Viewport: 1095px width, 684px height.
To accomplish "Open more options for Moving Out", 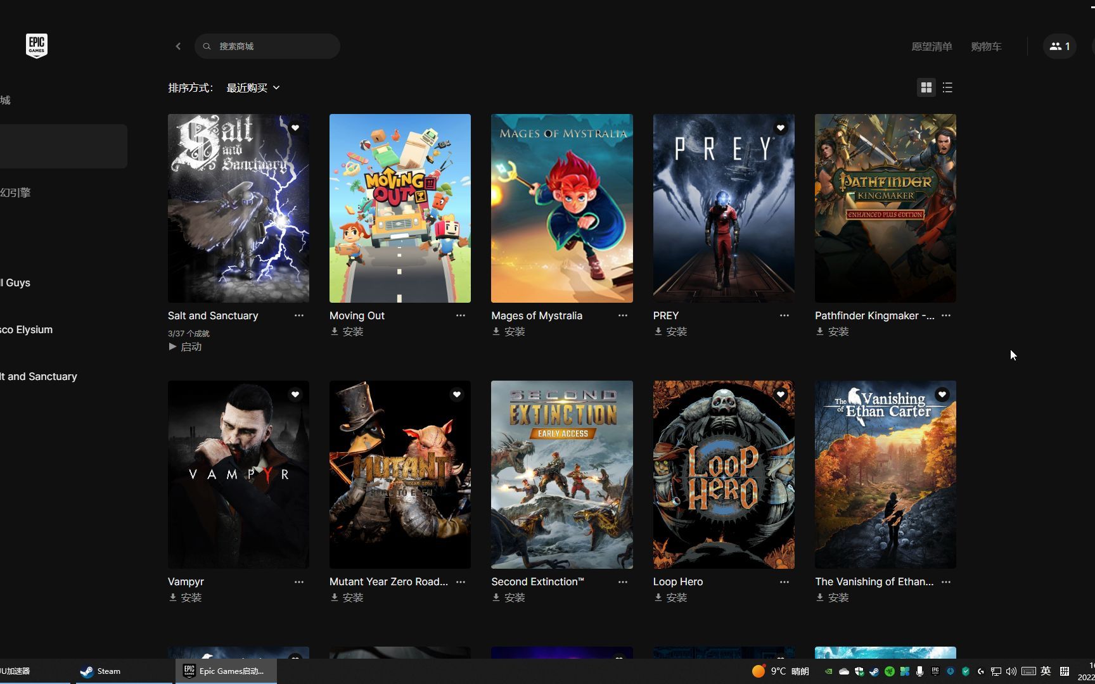I will pos(461,315).
